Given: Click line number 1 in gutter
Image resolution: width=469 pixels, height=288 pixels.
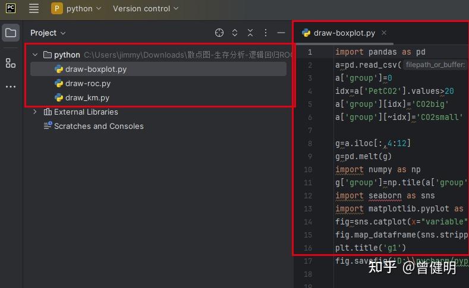Looking at the screenshot, I should tap(310, 52).
